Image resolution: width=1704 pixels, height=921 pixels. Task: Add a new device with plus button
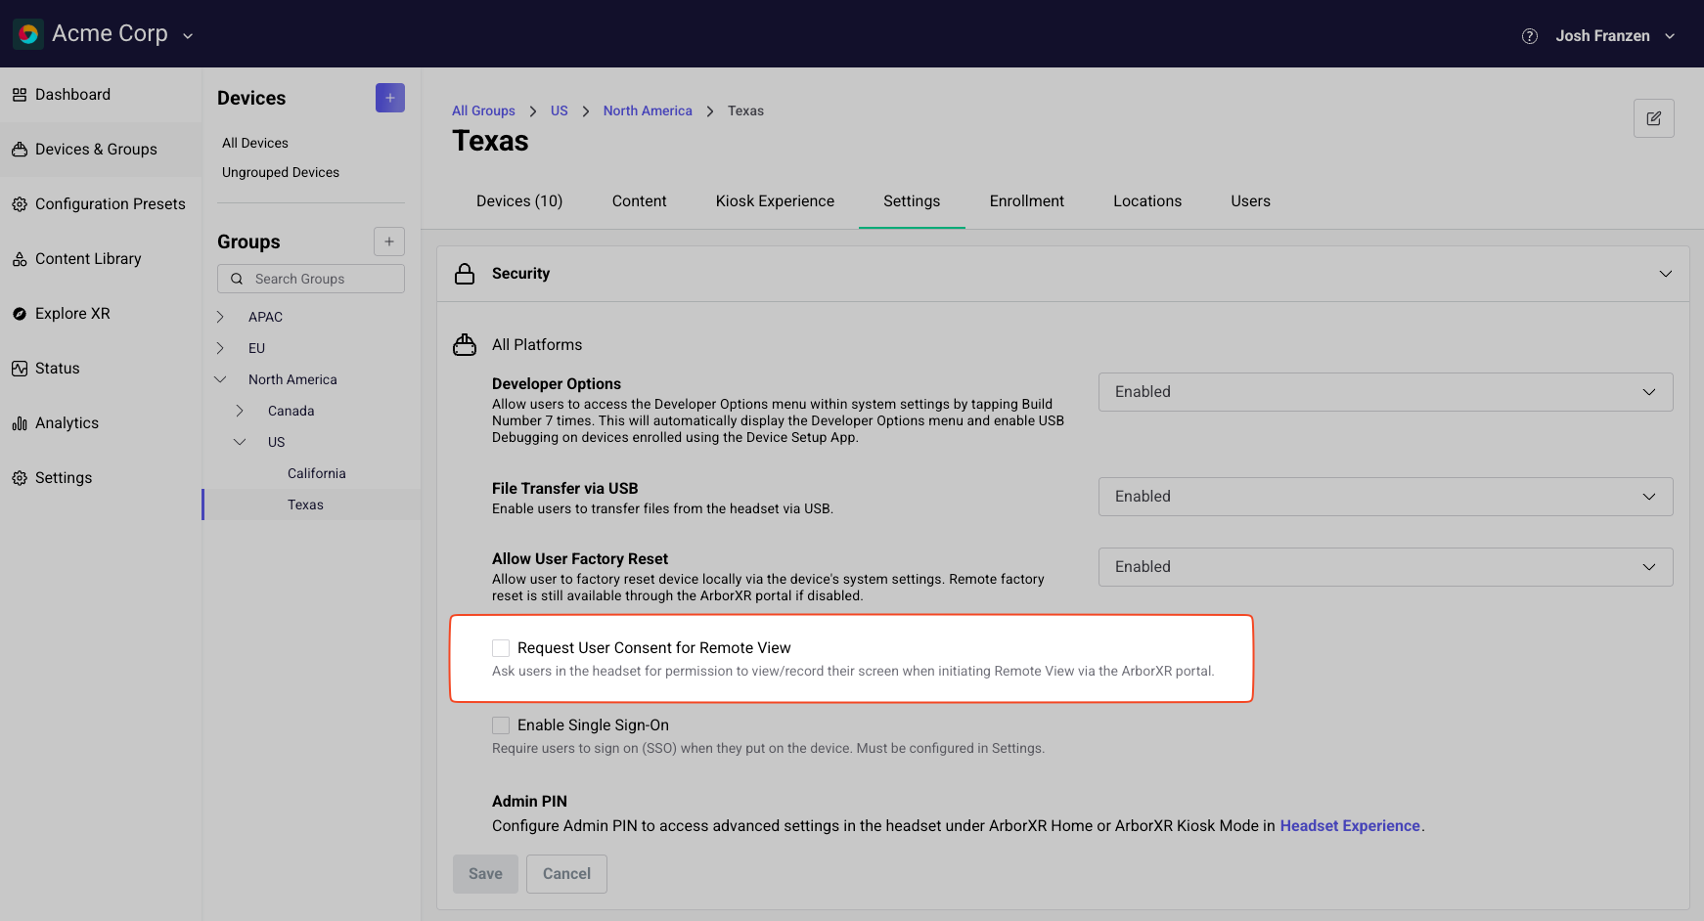[390, 98]
